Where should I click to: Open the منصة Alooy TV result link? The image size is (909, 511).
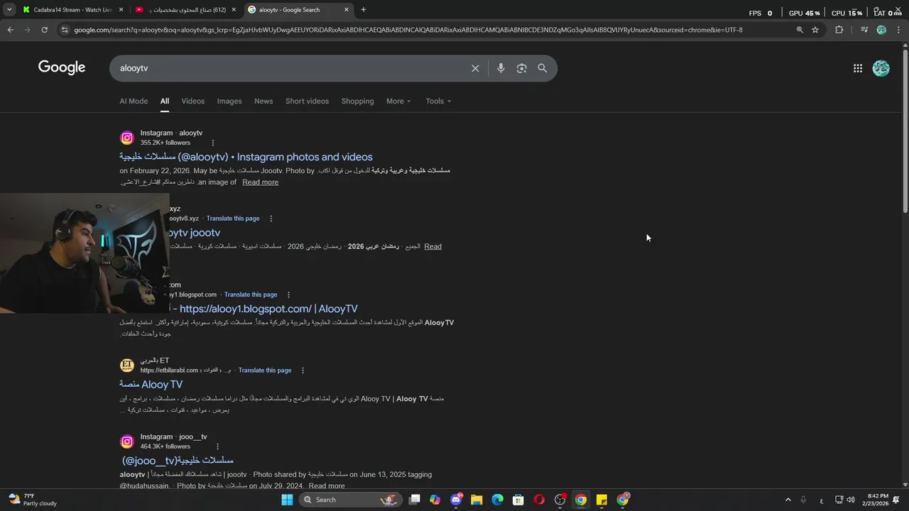click(x=151, y=385)
